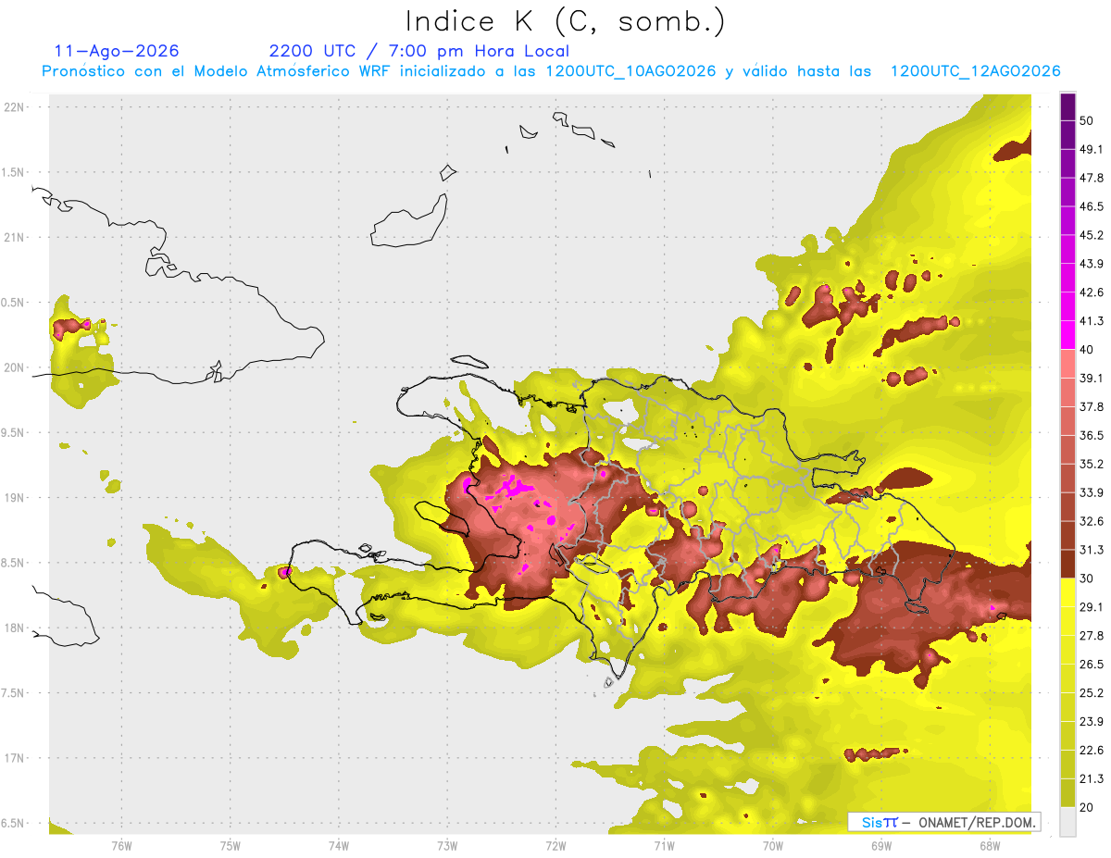The height and width of the screenshot is (858, 1111).
Task: Click the colorbar value '35.2'
Action: point(1091,464)
